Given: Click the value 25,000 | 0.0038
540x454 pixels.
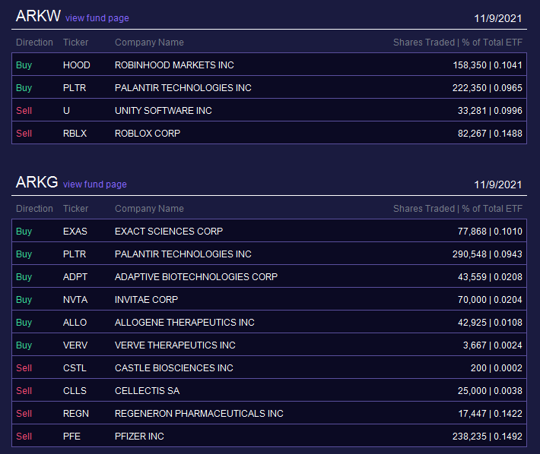Looking at the screenshot, I should (x=490, y=390).
